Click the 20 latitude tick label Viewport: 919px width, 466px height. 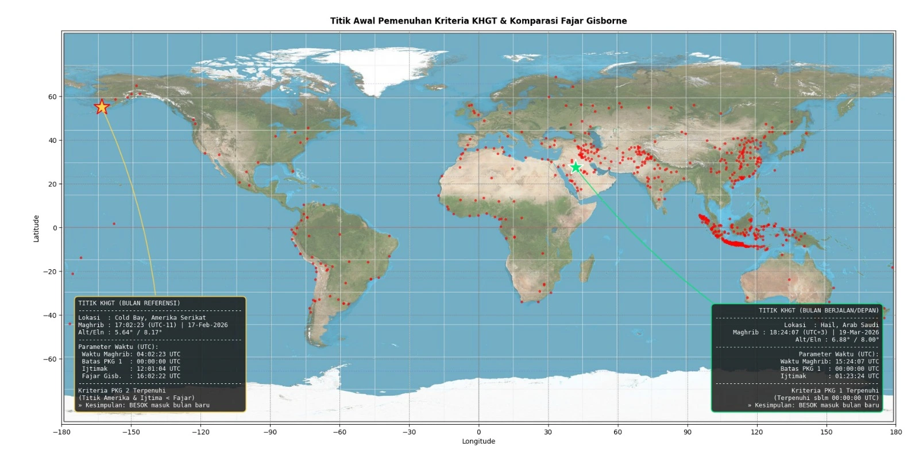pos(52,184)
